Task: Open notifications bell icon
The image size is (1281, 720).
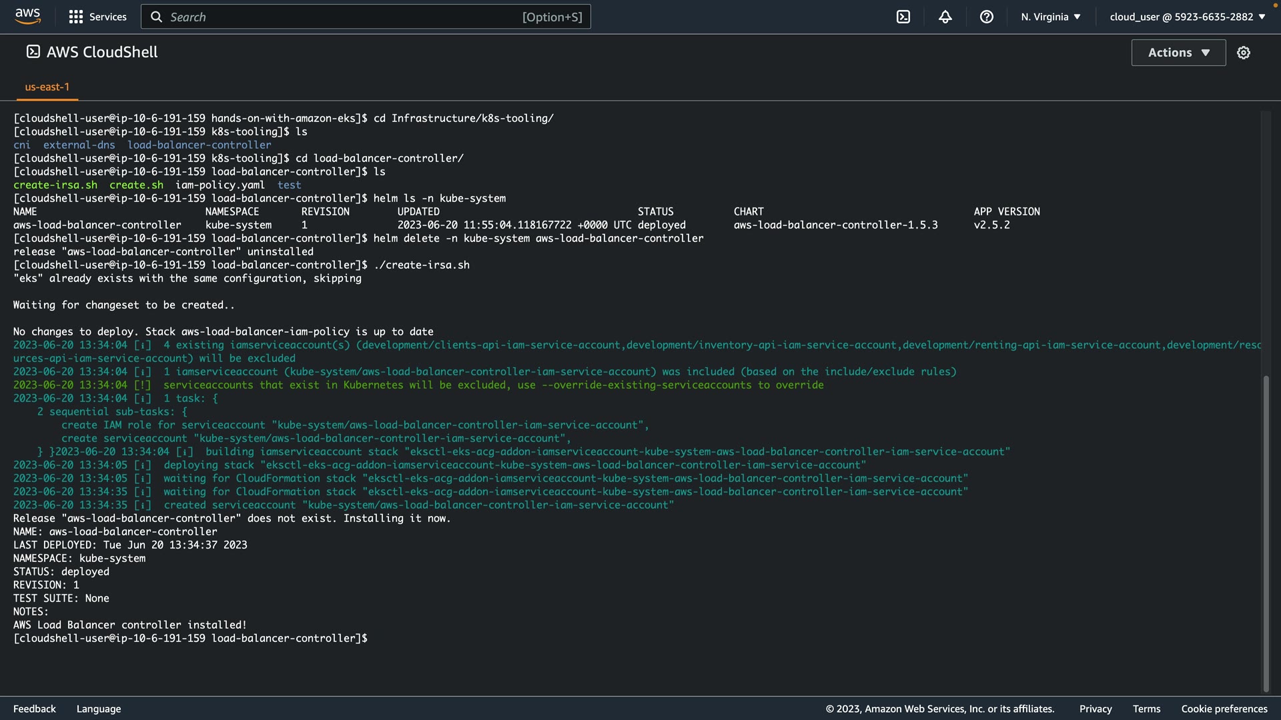Action: tap(945, 17)
